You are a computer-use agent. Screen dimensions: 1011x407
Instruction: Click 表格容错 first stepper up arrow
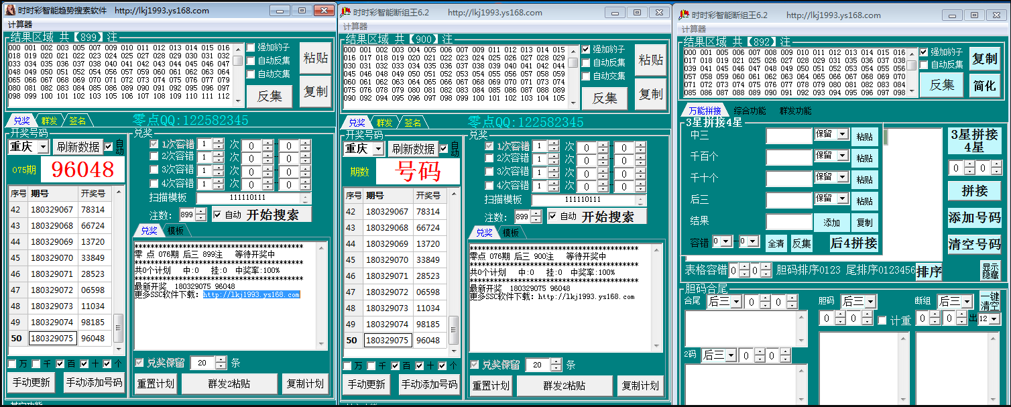click(x=744, y=267)
